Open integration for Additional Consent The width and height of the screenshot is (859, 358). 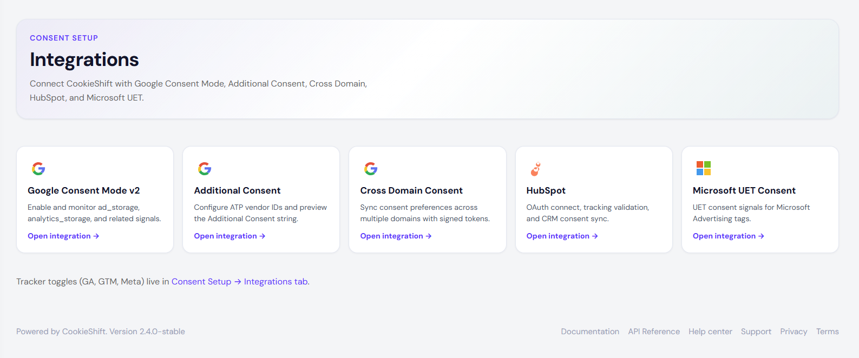229,236
